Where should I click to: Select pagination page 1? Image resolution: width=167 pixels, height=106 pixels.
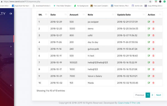click(148, 95)
